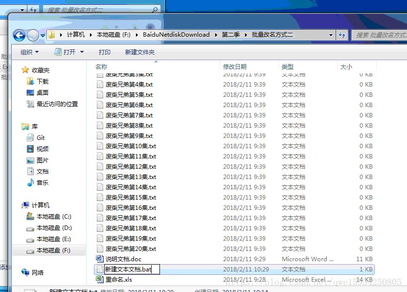
Task: Click 打印 in the toolbar
Action: (x=105, y=52)
